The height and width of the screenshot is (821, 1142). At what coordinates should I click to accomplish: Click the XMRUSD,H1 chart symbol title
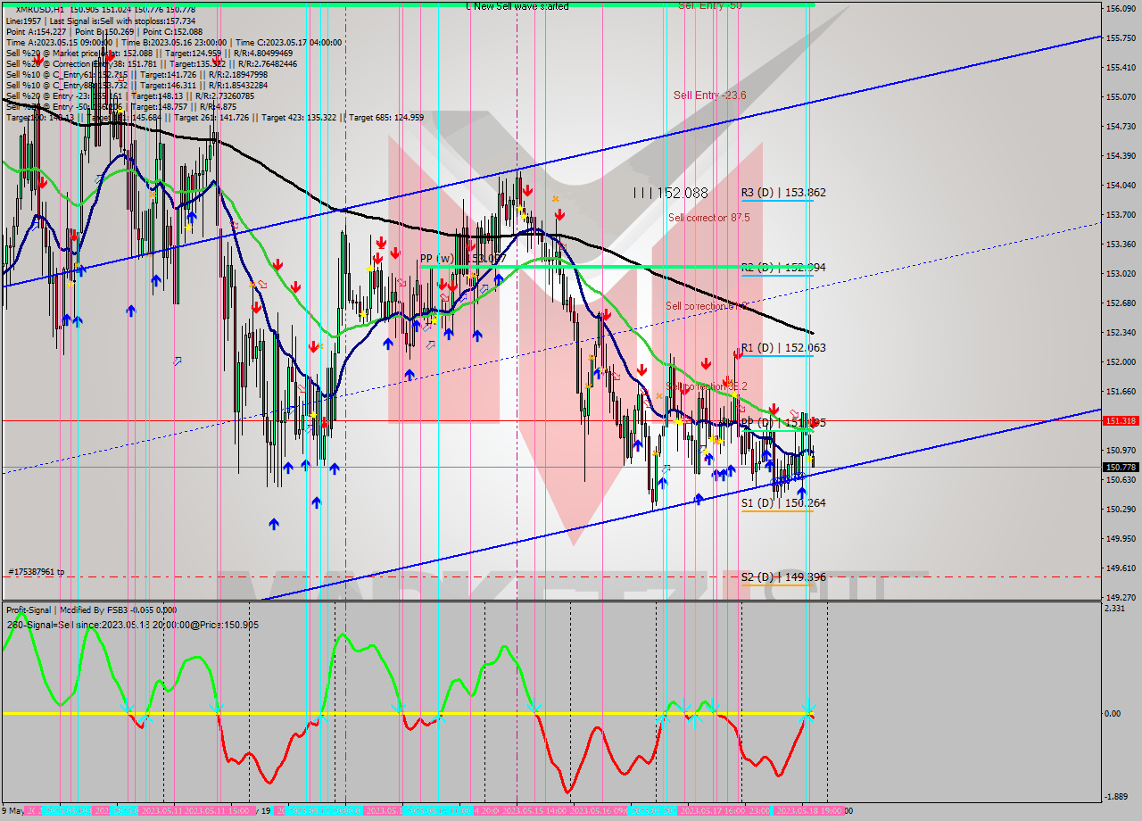33,9
